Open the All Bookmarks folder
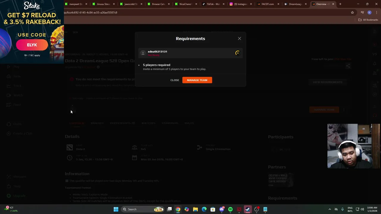The height and width of the screenshot is (214, 381). [x=368, y=20]
